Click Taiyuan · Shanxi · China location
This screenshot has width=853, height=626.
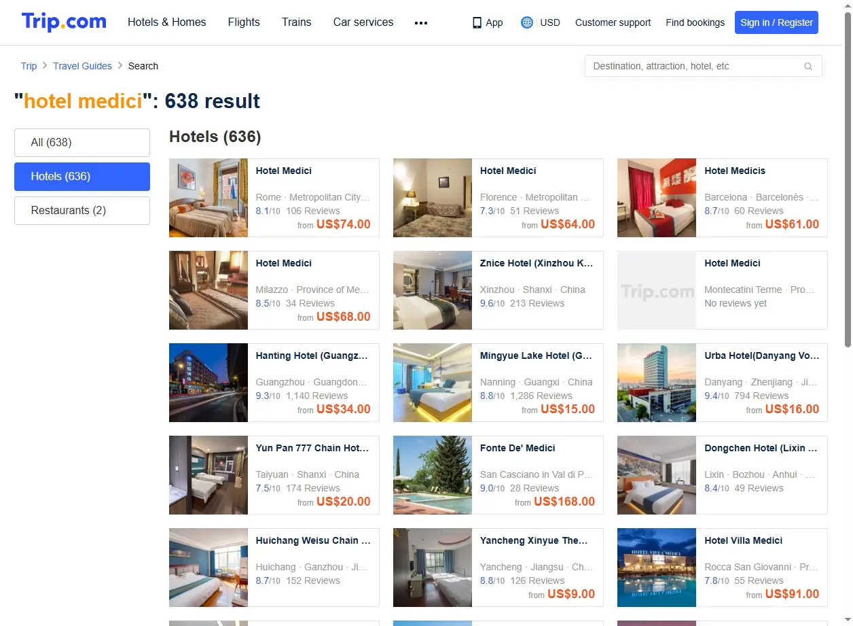coord(308,474)
